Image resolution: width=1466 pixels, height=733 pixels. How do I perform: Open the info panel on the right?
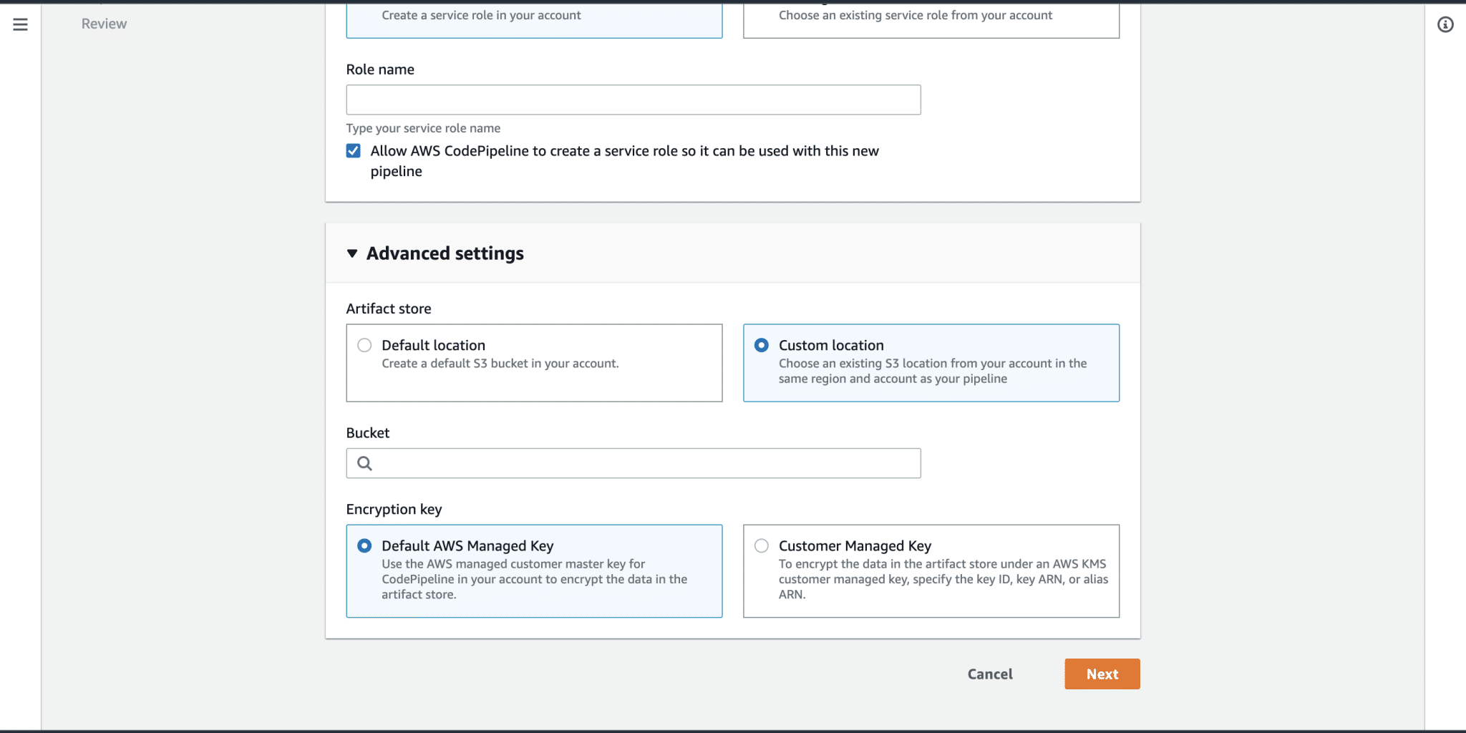tap(1445, 24)
